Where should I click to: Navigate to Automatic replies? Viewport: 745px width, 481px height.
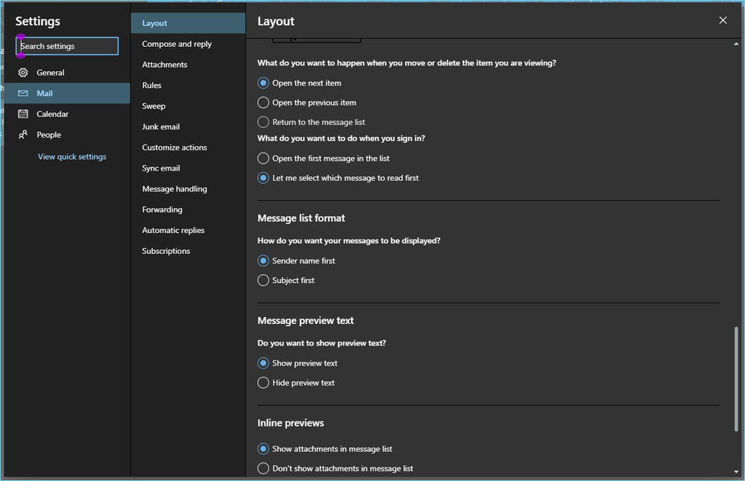point(173,231)
